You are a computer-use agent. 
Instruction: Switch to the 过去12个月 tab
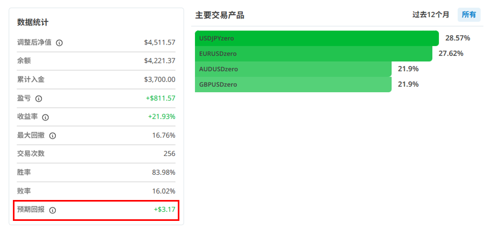(430, 15)
